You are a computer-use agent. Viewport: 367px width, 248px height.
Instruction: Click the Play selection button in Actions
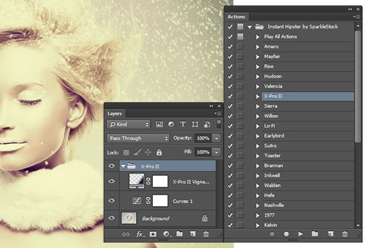(300, 234)
